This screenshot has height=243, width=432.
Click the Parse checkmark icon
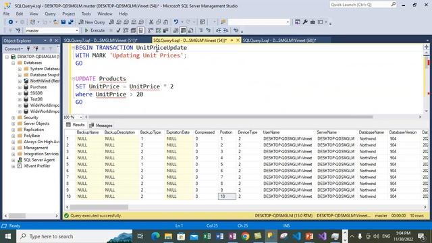click(x=118, y=30)
